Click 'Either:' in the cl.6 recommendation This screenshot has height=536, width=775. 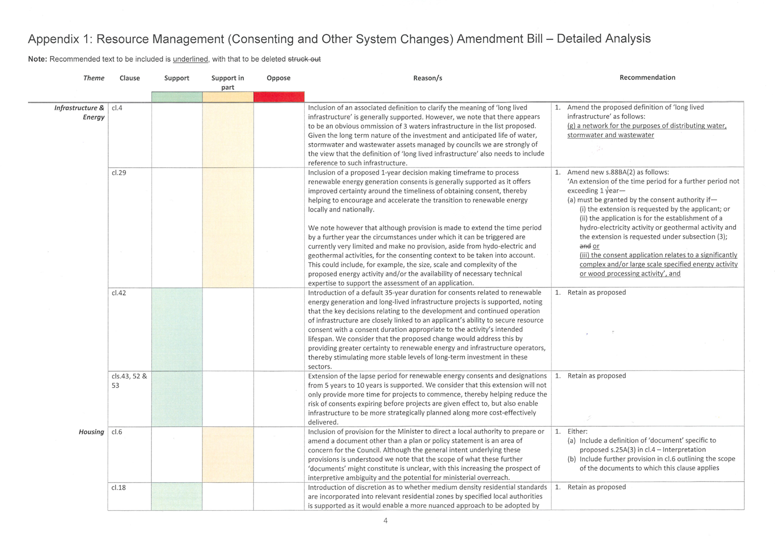tap(577, 431)
